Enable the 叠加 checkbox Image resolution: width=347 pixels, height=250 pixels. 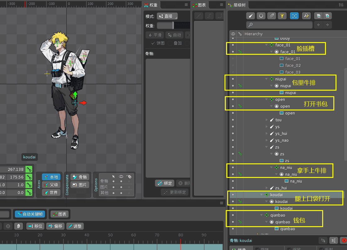170,43
